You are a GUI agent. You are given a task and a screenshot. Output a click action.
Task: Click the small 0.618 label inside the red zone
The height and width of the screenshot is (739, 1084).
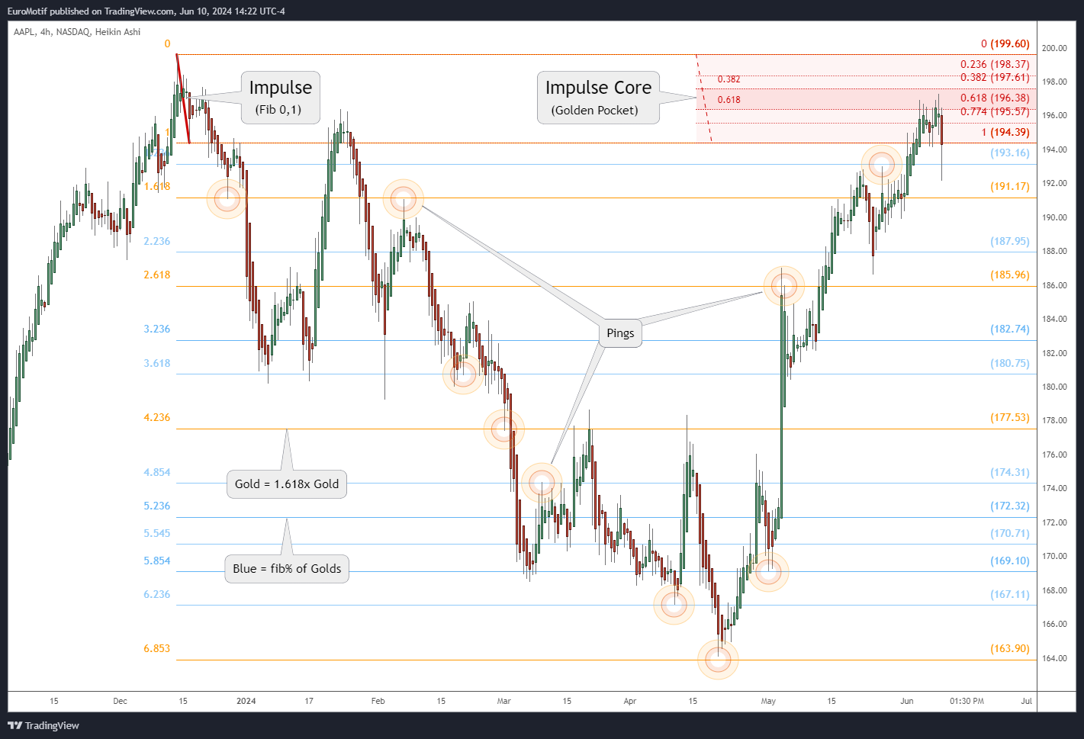coord(729,100)
